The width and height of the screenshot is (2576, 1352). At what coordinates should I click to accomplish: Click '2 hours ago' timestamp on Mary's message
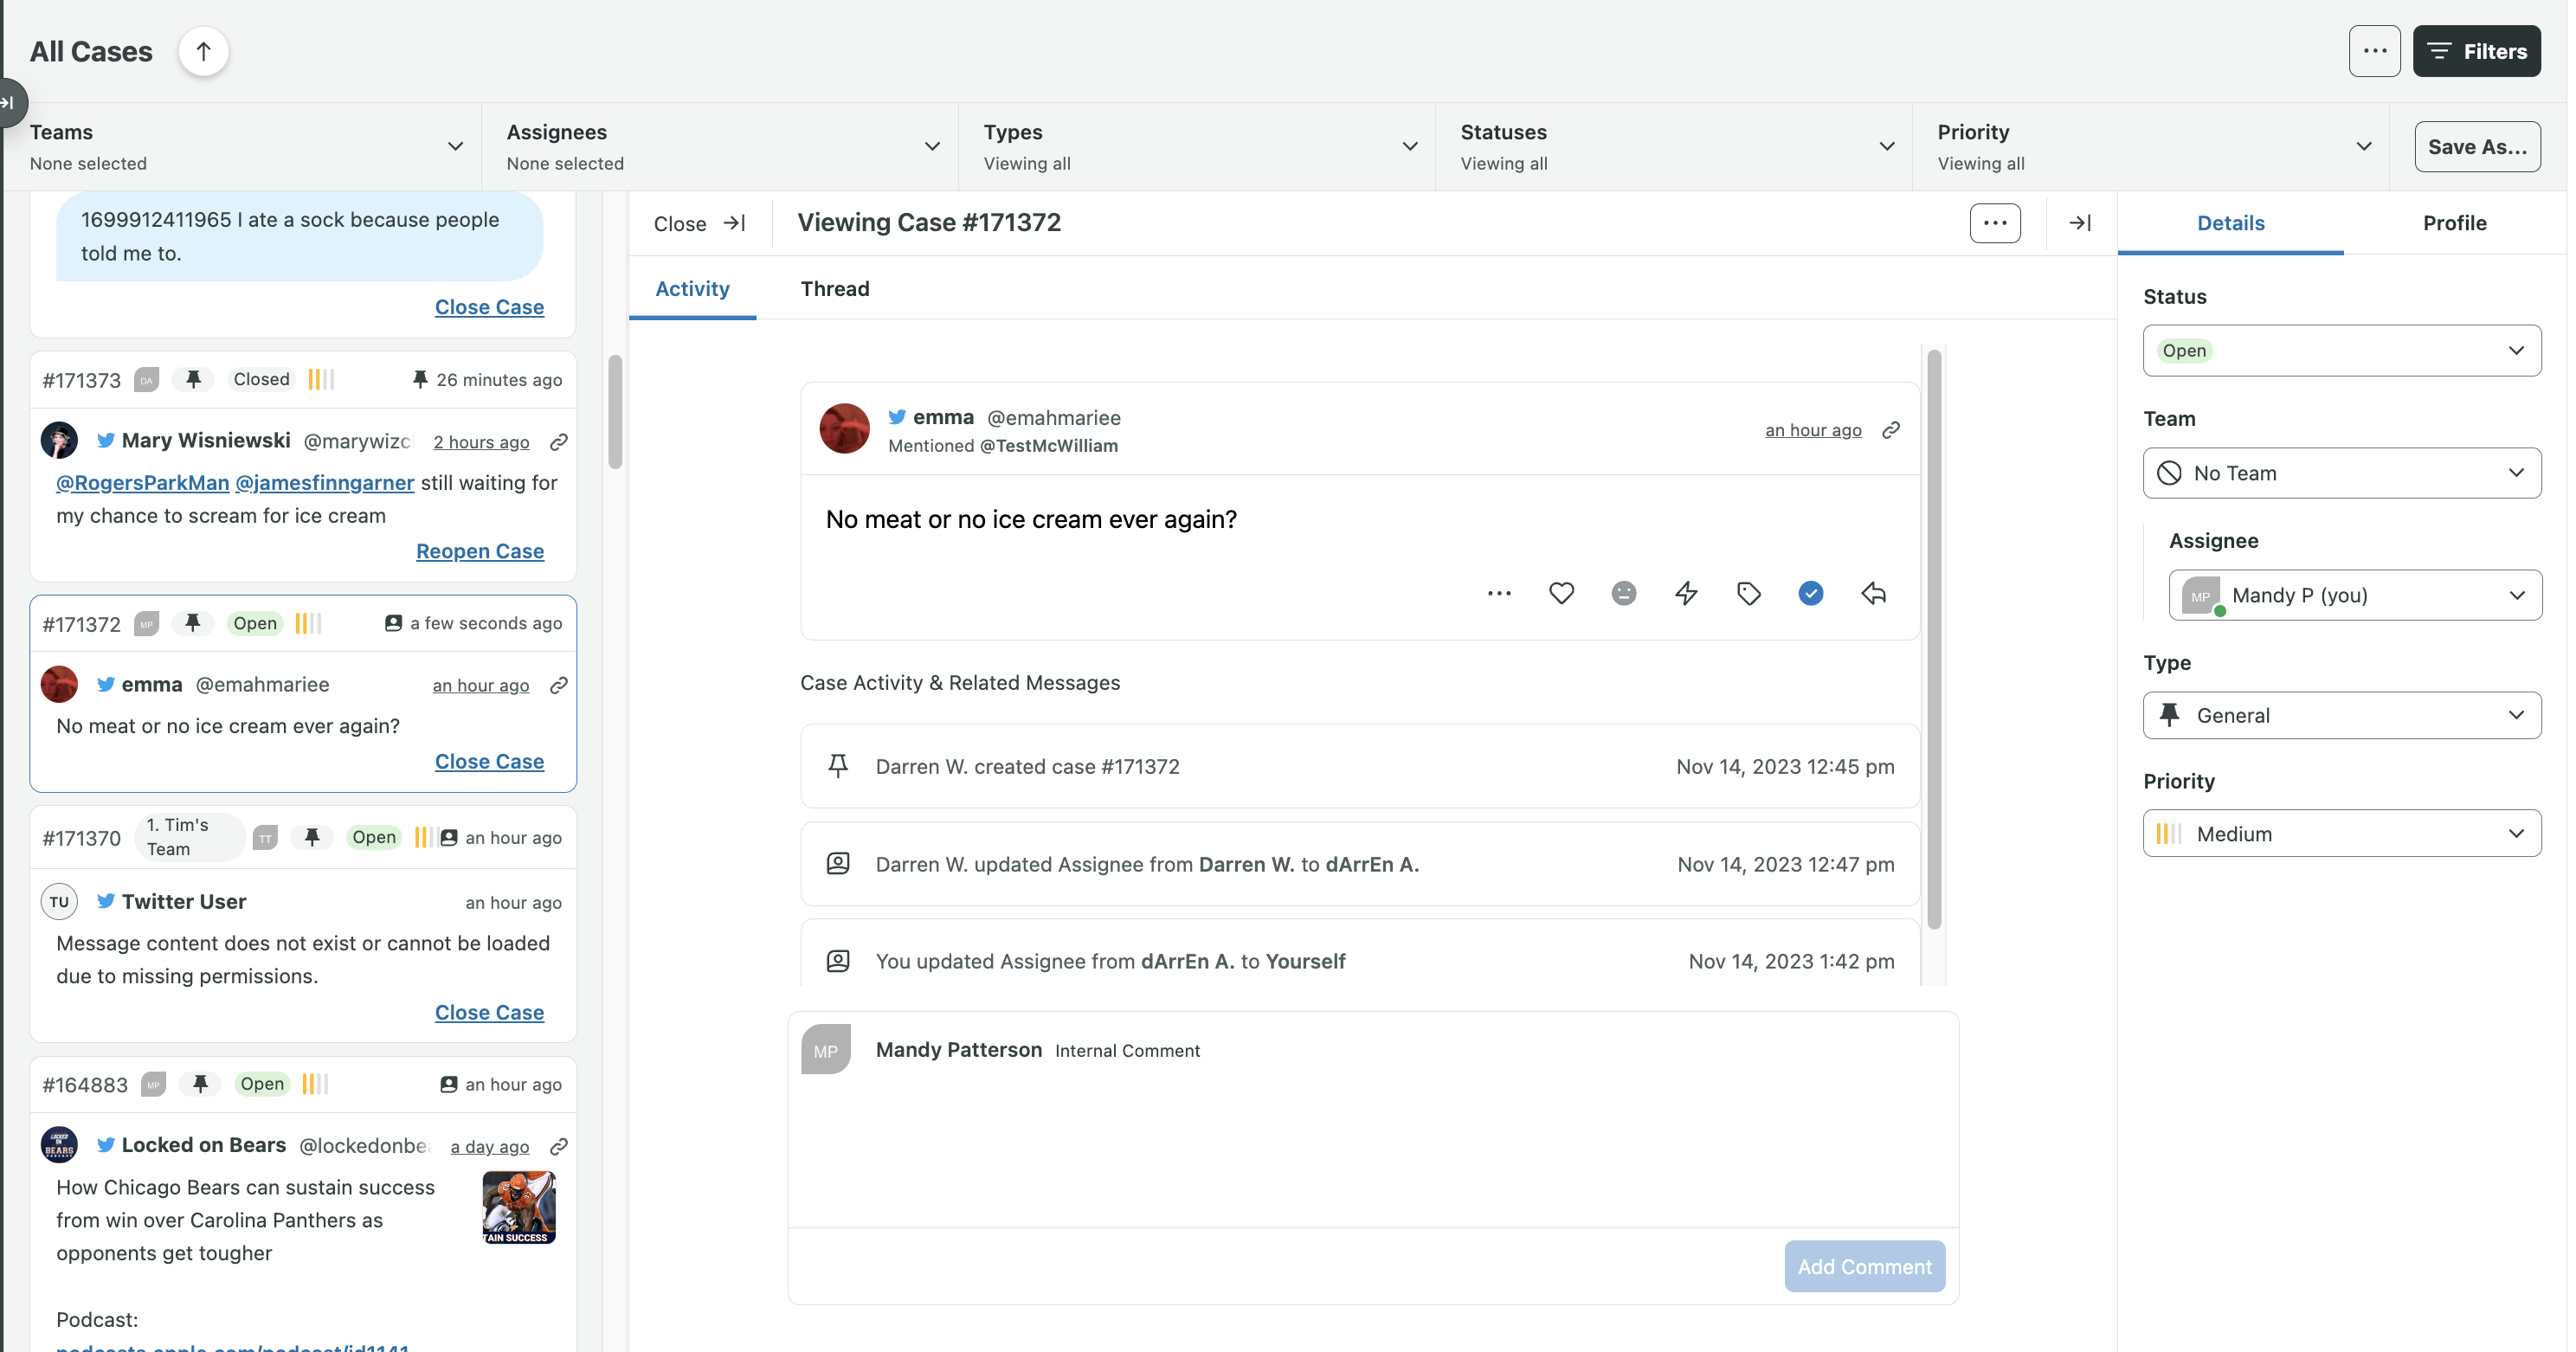click(481, 442)
